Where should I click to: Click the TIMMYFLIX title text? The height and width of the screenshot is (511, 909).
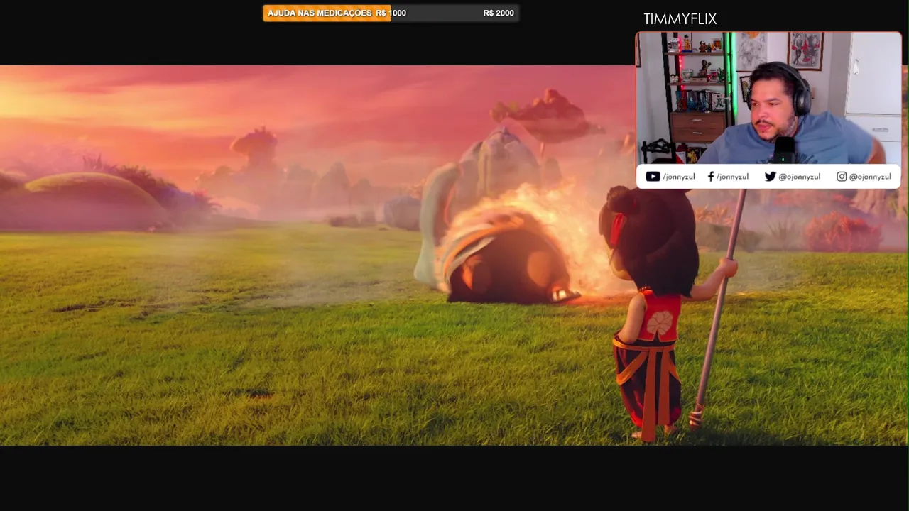pos(680,19)
